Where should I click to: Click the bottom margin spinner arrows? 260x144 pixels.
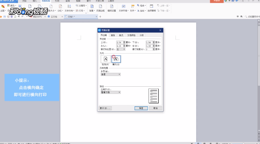[x=154, y=42]
